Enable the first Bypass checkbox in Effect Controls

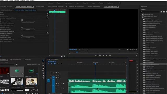(x=22, y=20)
